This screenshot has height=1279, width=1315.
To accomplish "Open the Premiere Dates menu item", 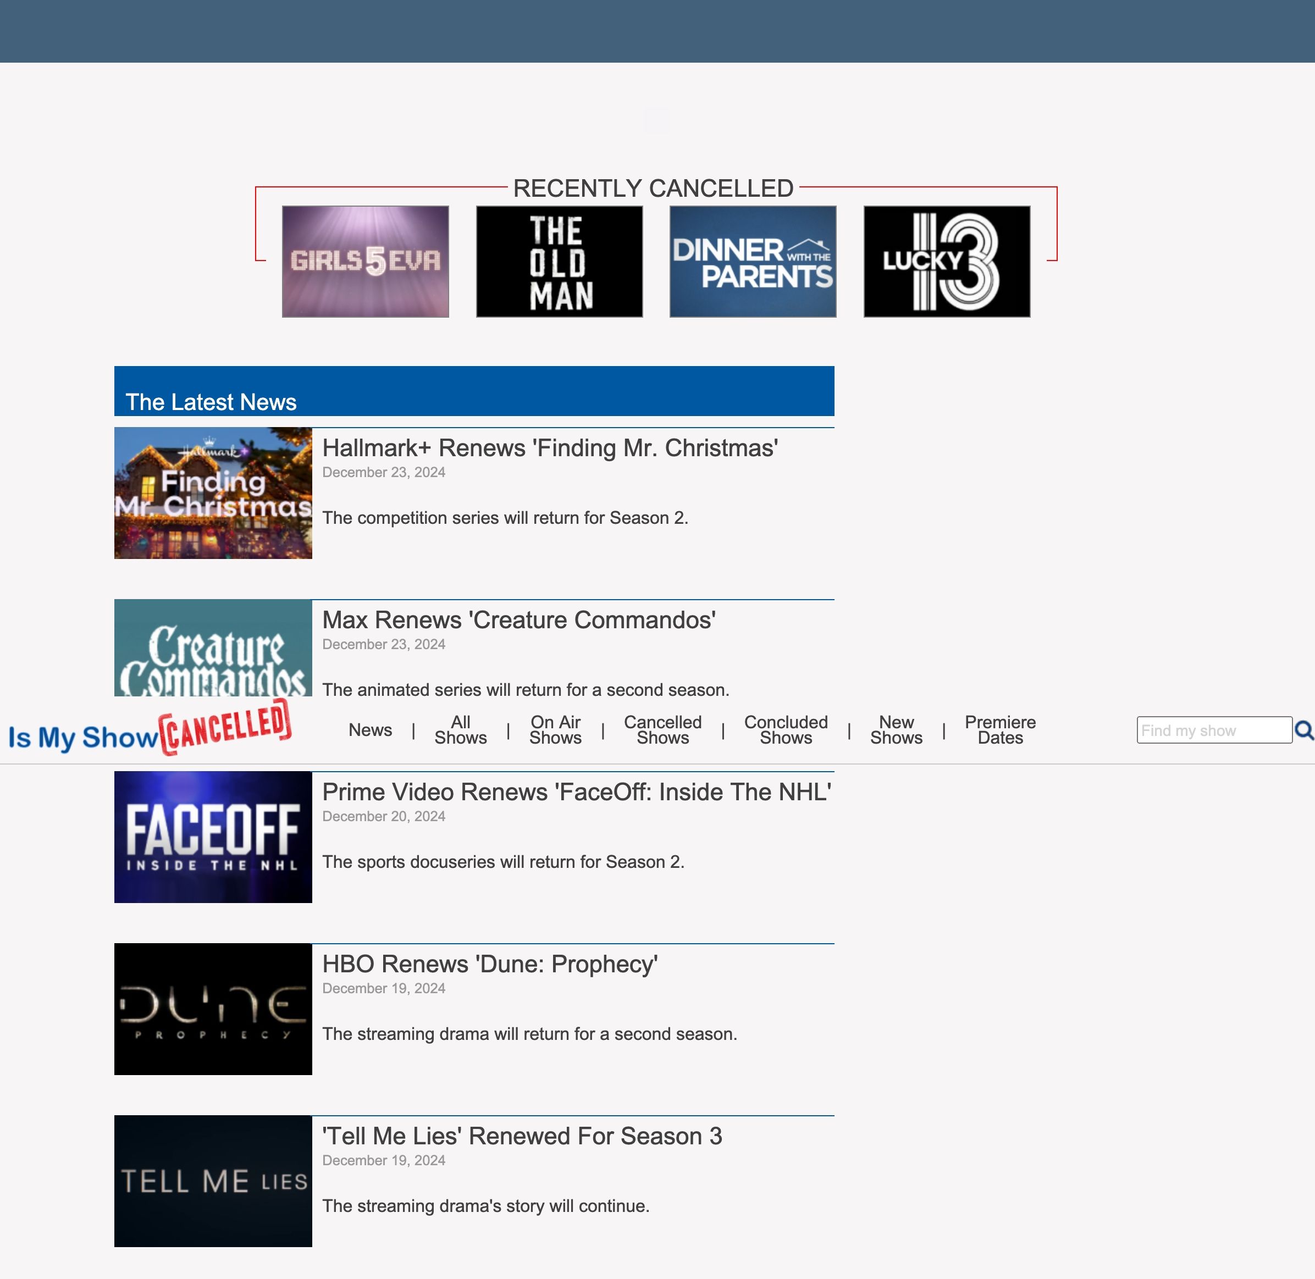I will click(x=1000, y=730).
